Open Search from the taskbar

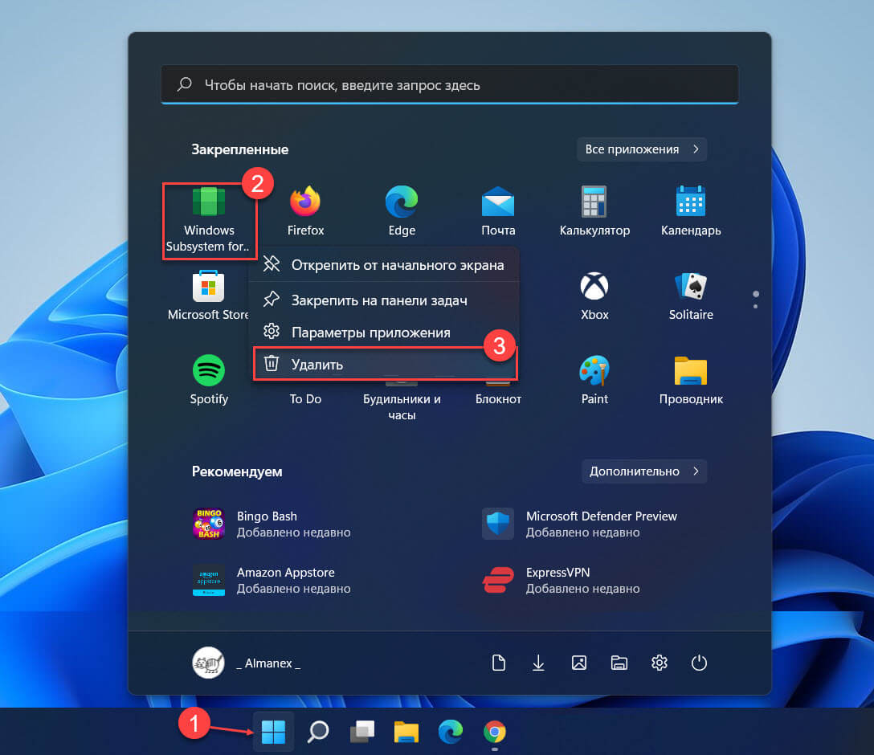pos(318,732)
